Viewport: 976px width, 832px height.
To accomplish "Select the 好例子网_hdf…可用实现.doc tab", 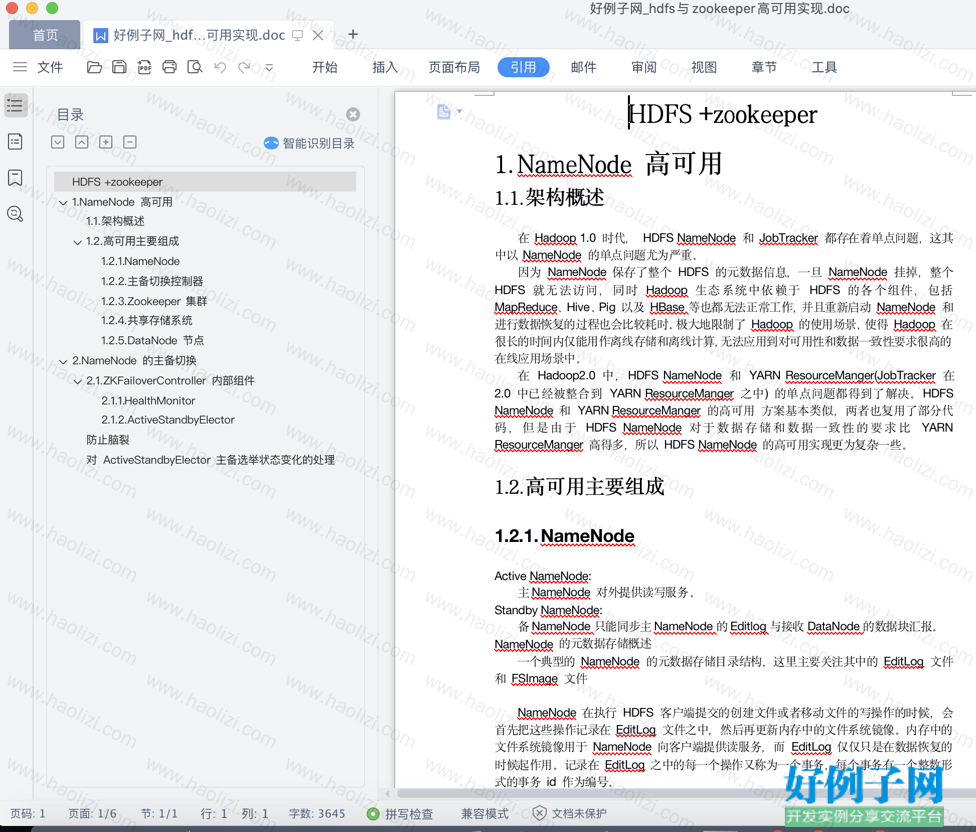I will 199,35.
